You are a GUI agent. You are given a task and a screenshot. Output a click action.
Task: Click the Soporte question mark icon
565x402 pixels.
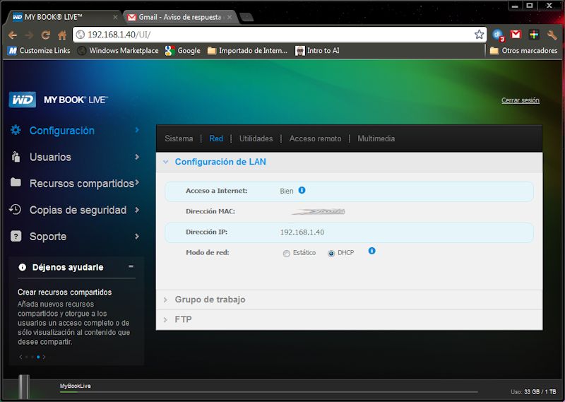(x=16, y=236)
